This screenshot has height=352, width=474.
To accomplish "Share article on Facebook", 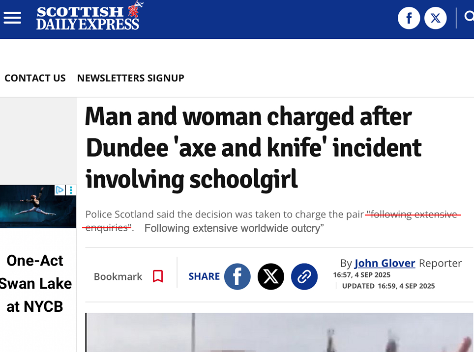I will point(237,276).
